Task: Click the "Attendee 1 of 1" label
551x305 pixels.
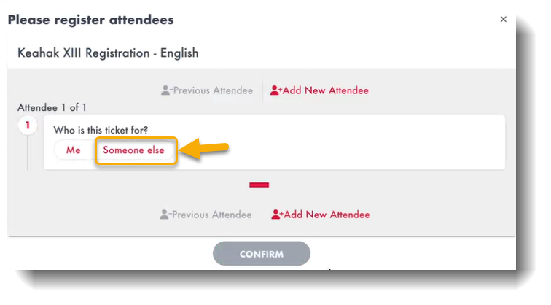Action: [x=52, y=107]
